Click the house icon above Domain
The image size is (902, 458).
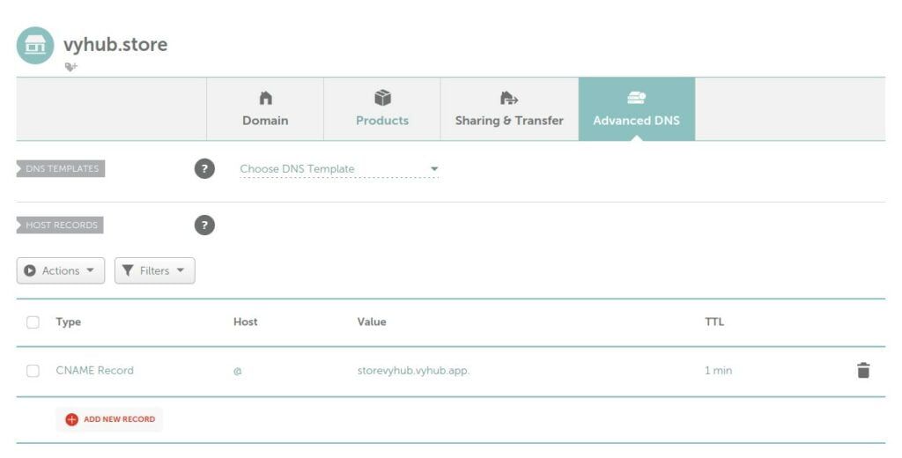[265, 99]
